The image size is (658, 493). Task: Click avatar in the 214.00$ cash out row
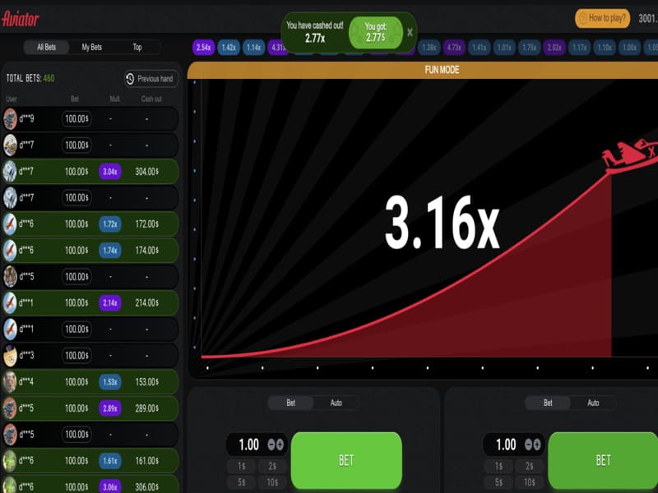click(10, 302)
